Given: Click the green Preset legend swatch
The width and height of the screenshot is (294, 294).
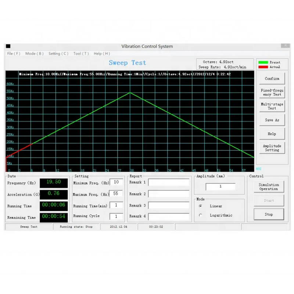Looking at the screenshot, I should (263, 62).
